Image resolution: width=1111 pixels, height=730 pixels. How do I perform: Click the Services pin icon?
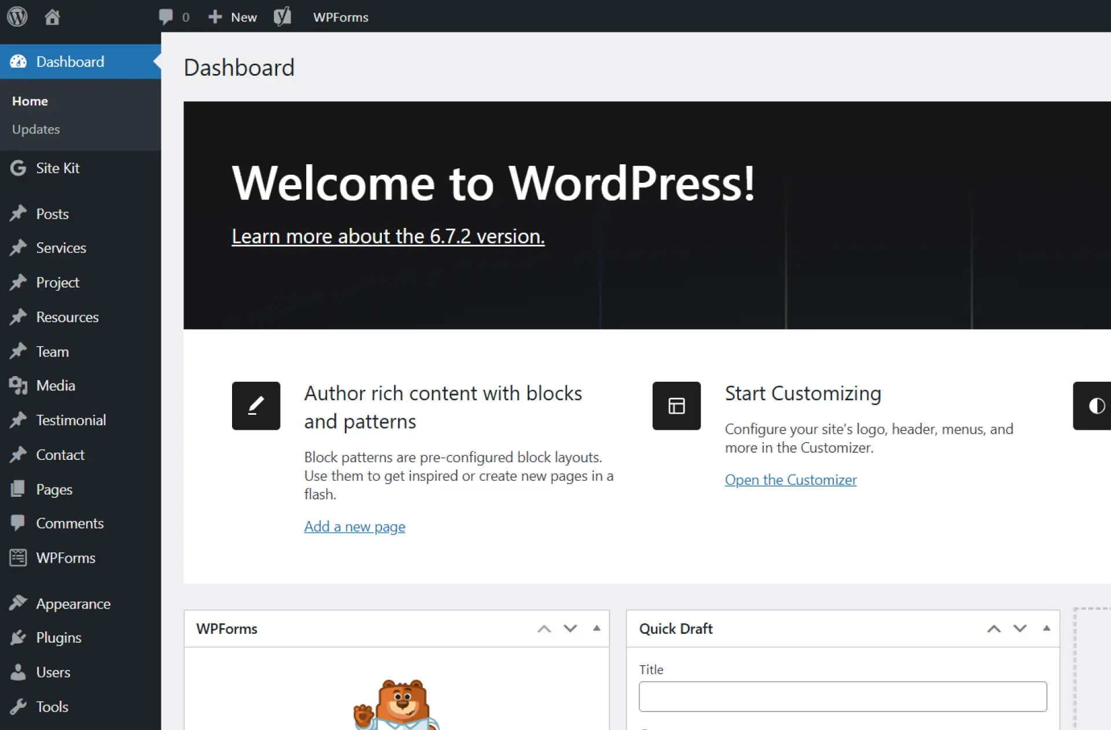[x=18, y=248]
